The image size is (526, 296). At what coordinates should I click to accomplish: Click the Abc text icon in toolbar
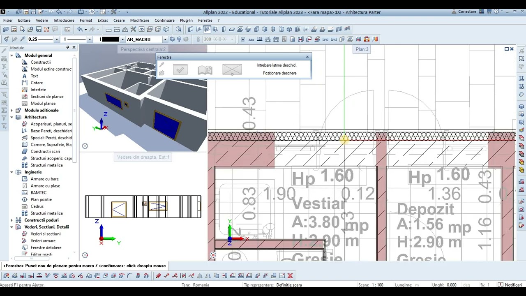click(x=251, y=39)
